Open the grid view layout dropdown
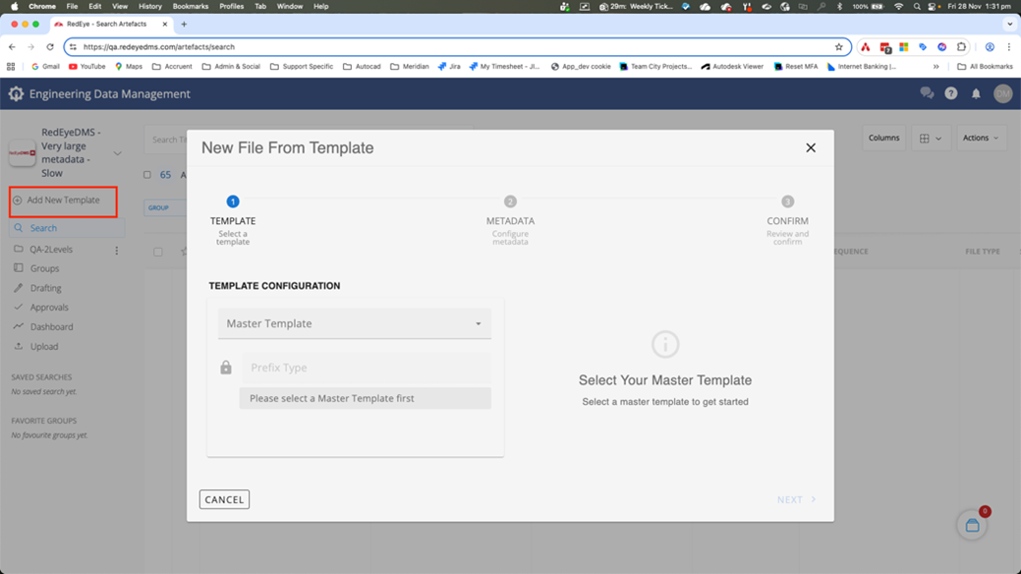The height and width of the screenshot is (574, 1021). [x=930, y=139]
